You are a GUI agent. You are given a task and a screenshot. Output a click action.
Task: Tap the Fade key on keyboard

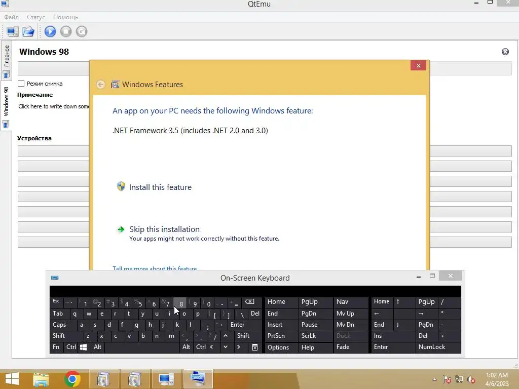tap(351, 347)
